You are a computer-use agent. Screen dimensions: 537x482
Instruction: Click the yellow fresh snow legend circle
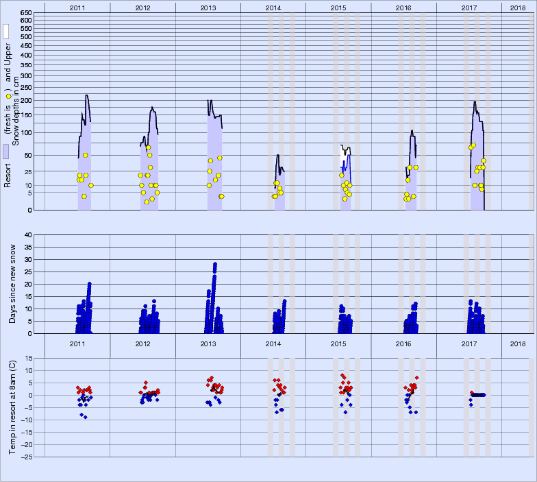[8, 96]
